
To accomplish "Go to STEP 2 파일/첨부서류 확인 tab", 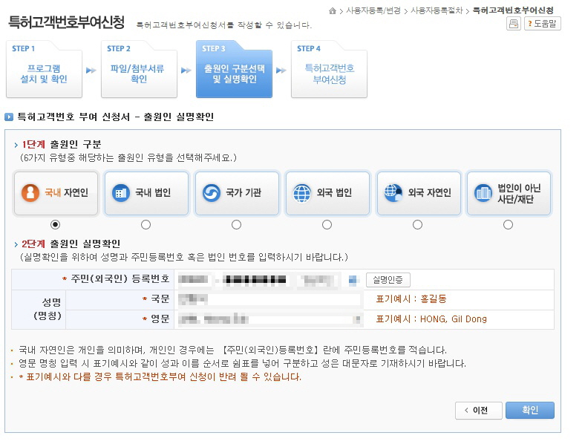I will pos(139,69).
